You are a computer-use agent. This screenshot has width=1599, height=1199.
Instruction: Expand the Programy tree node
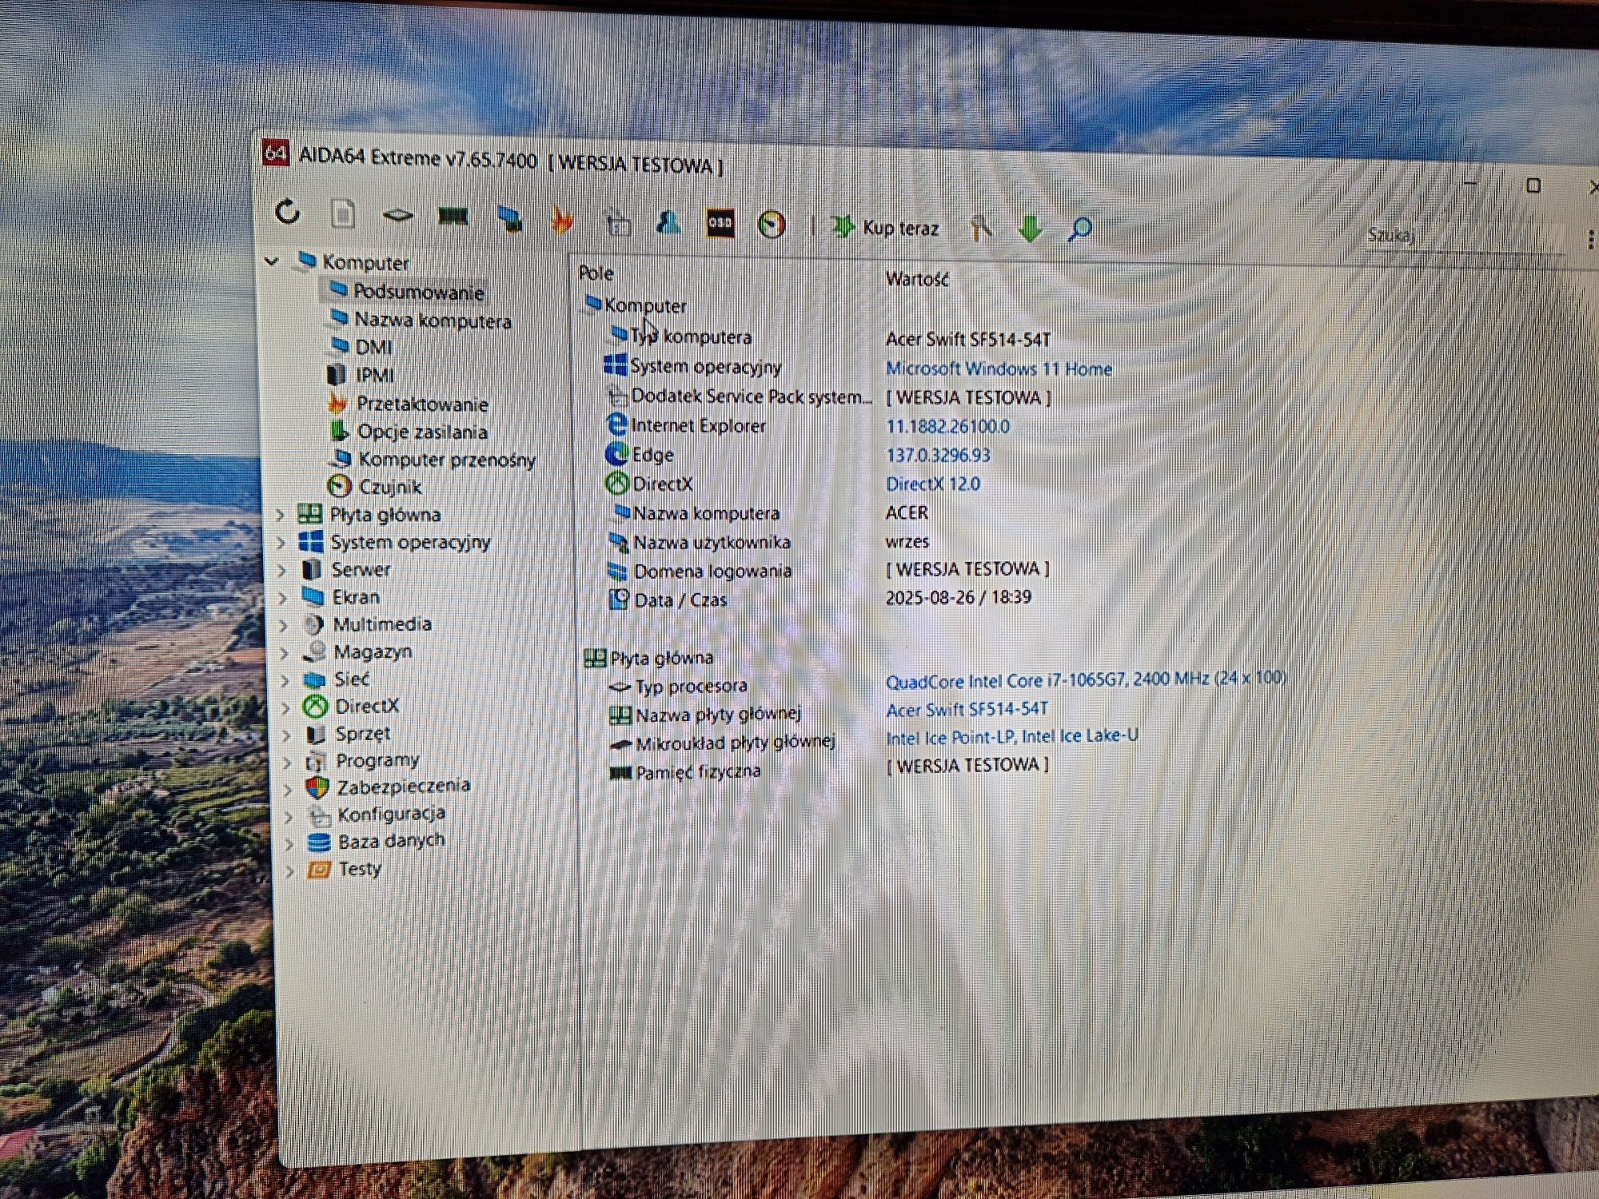288,762
